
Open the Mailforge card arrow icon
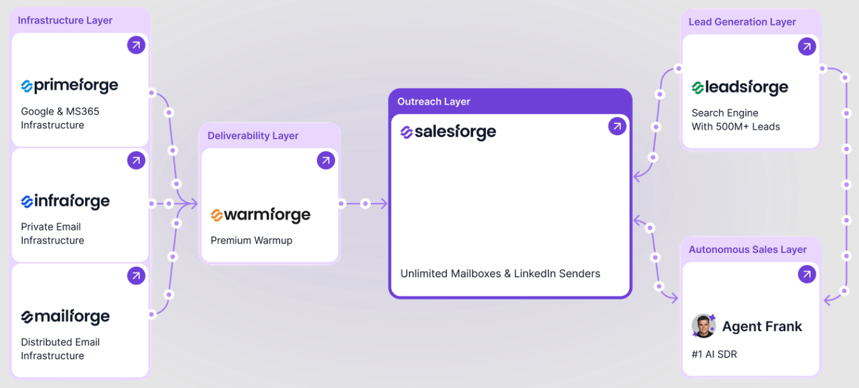(136, 276)
